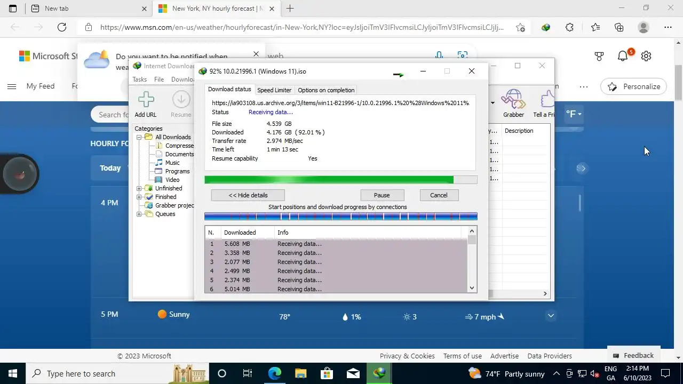
Task: Open Microsoft Edge from taskbar
Action: (x=274, y=373)
